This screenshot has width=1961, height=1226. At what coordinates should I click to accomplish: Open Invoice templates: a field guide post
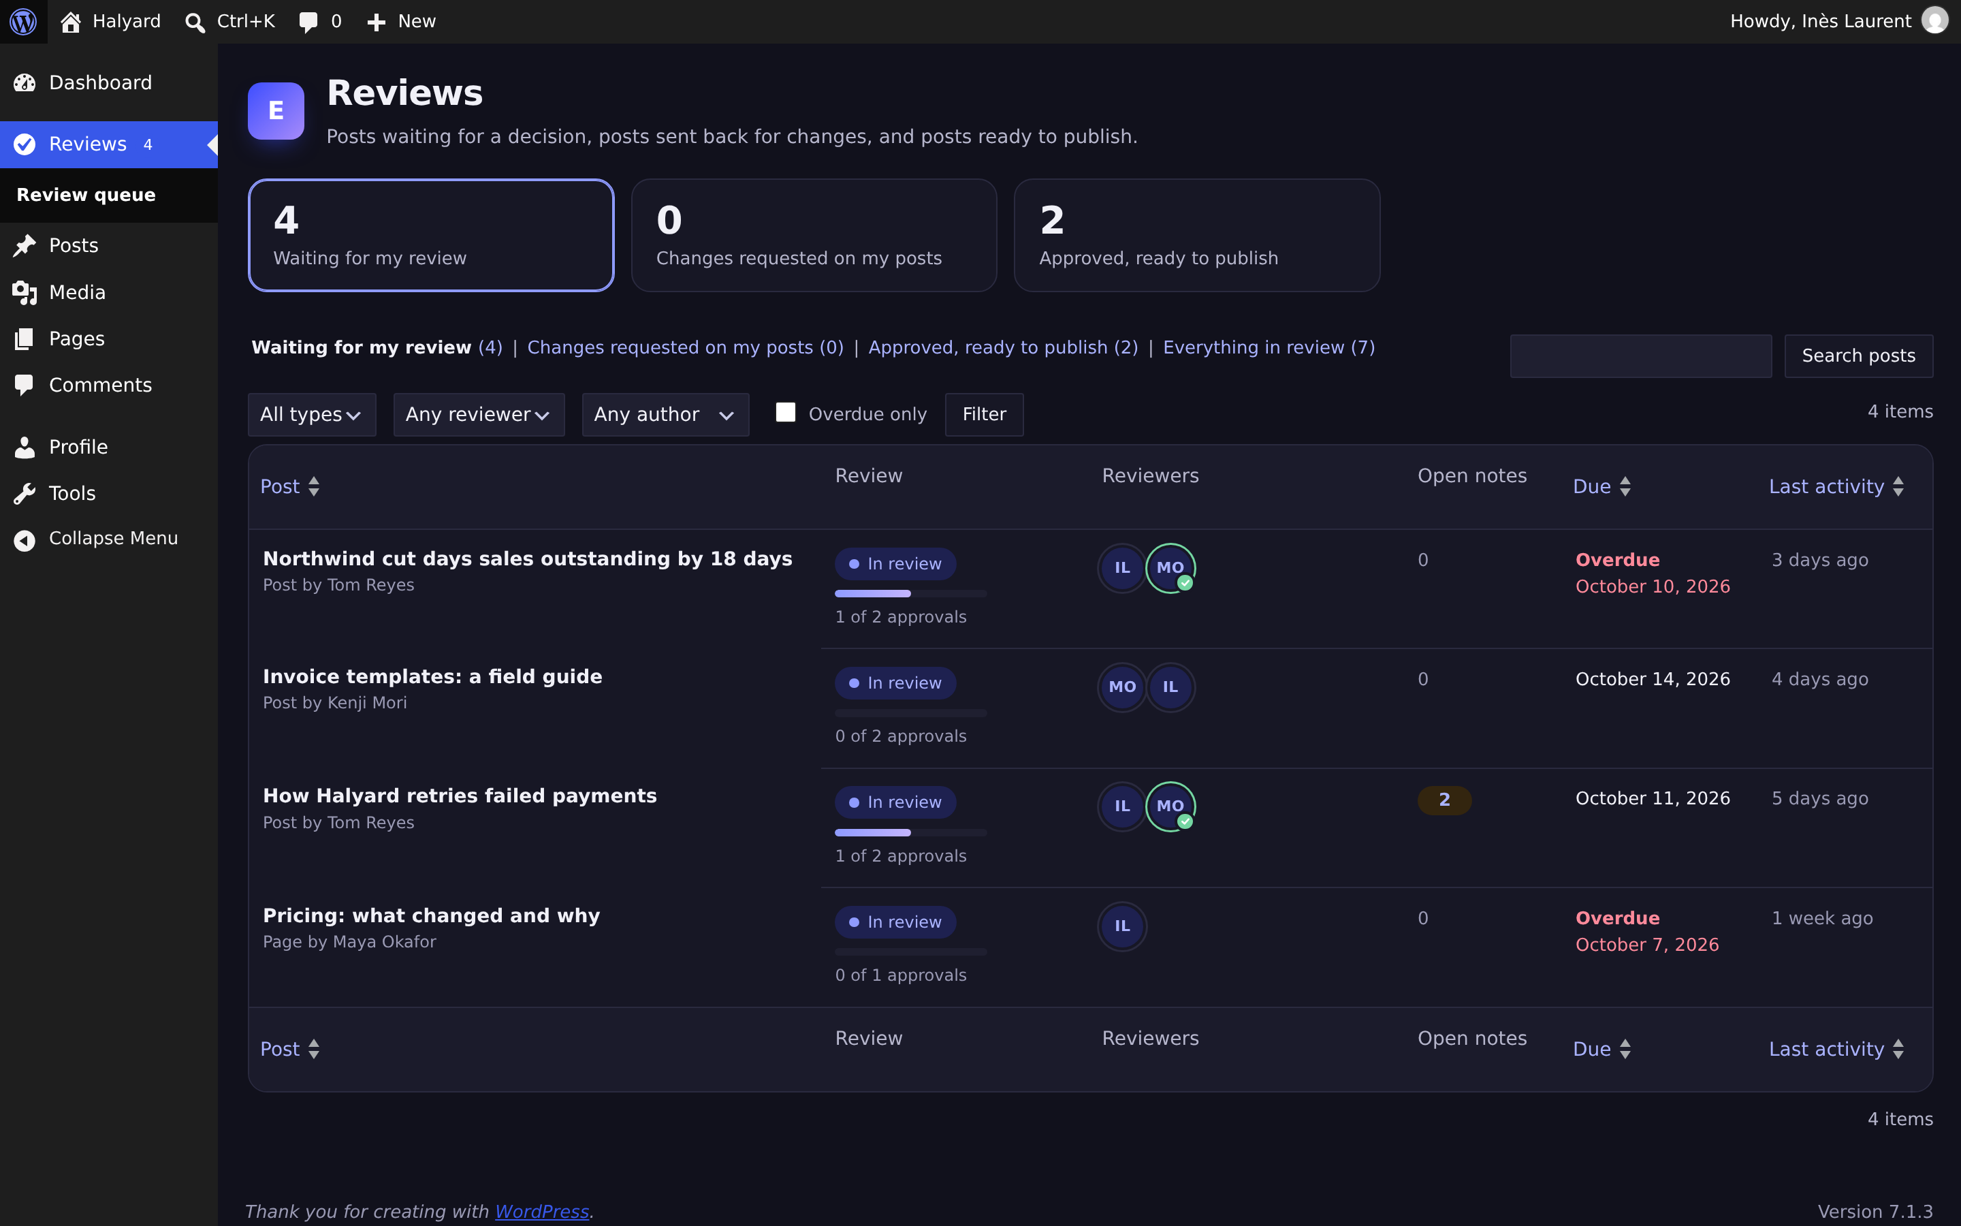point(432,676)
